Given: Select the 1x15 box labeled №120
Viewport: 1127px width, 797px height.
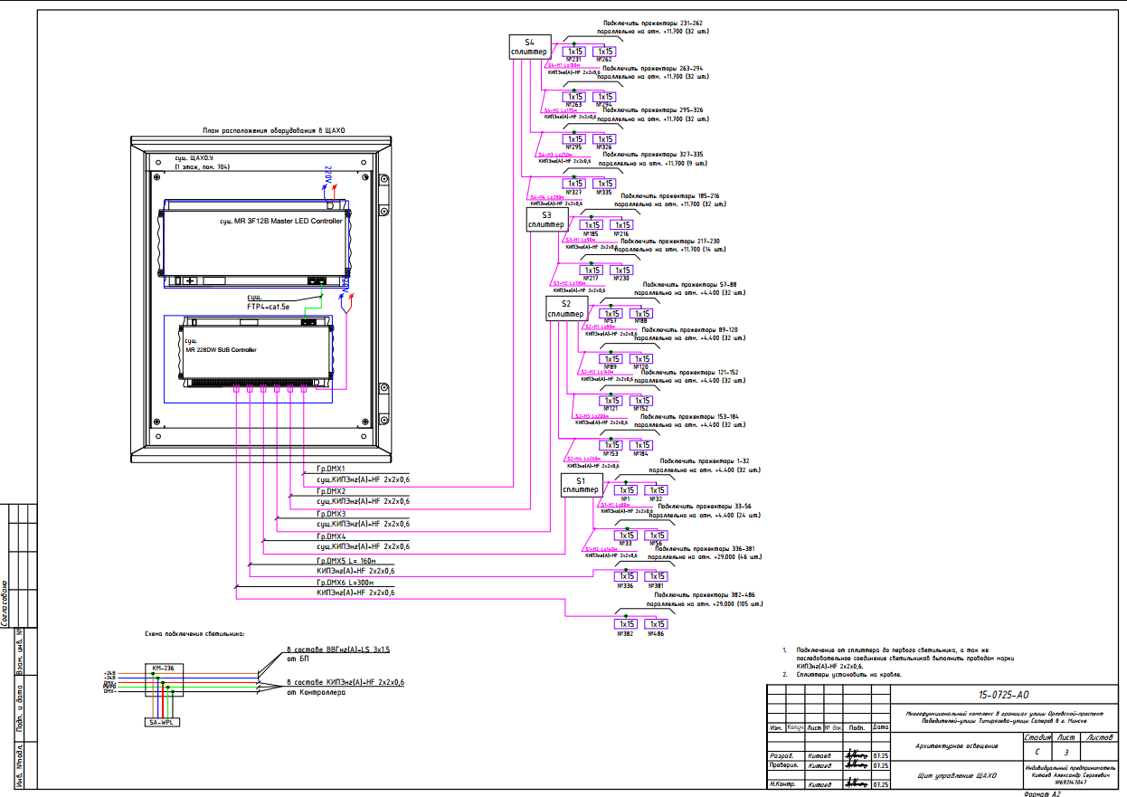Looking at the screenshot, I should pos(641,357).
